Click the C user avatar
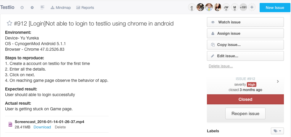Viewport: 291px width, 137px height. 192,7
